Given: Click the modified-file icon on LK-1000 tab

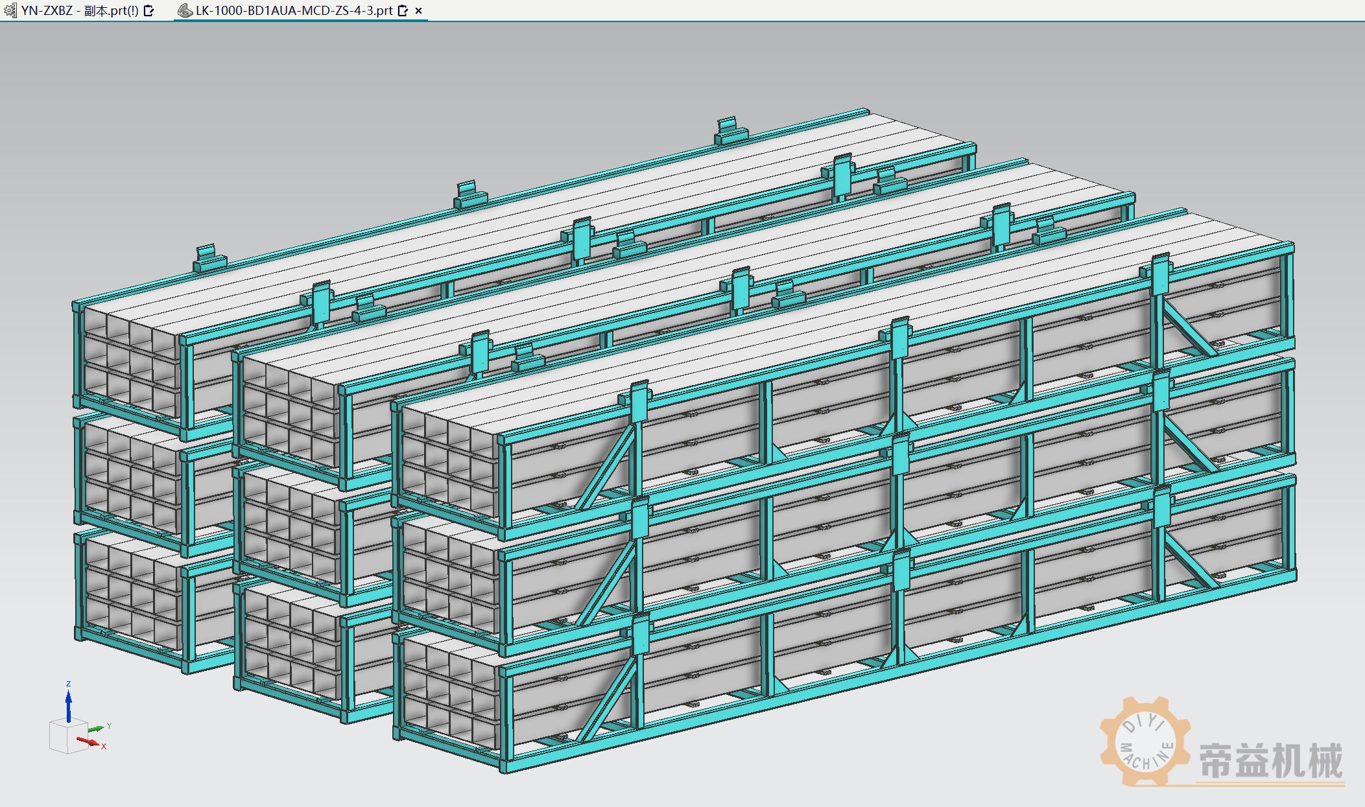Looking at the screenshot, I should click(x=403, y=10).
